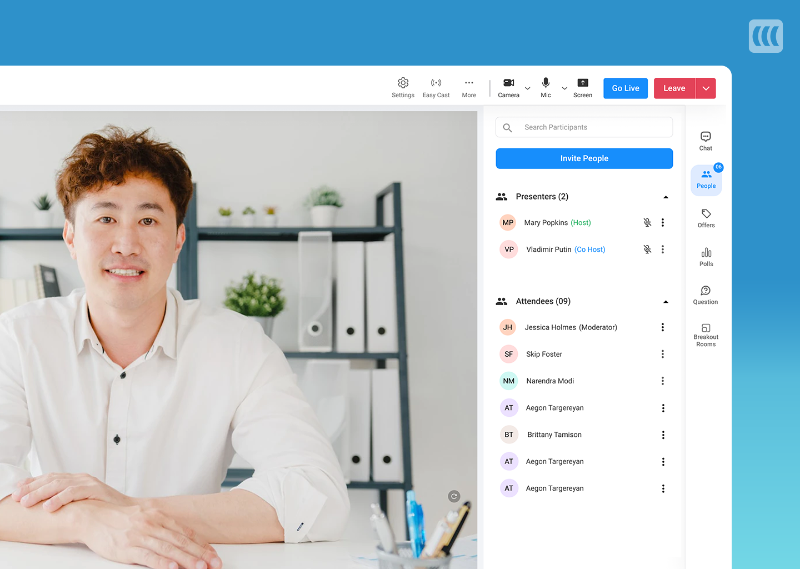Screen dimensions: 800x569
Task: Select Skip Foster name
Action: click(x=544, y=354)
